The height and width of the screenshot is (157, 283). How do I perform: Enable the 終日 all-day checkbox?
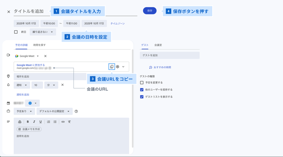16,32
